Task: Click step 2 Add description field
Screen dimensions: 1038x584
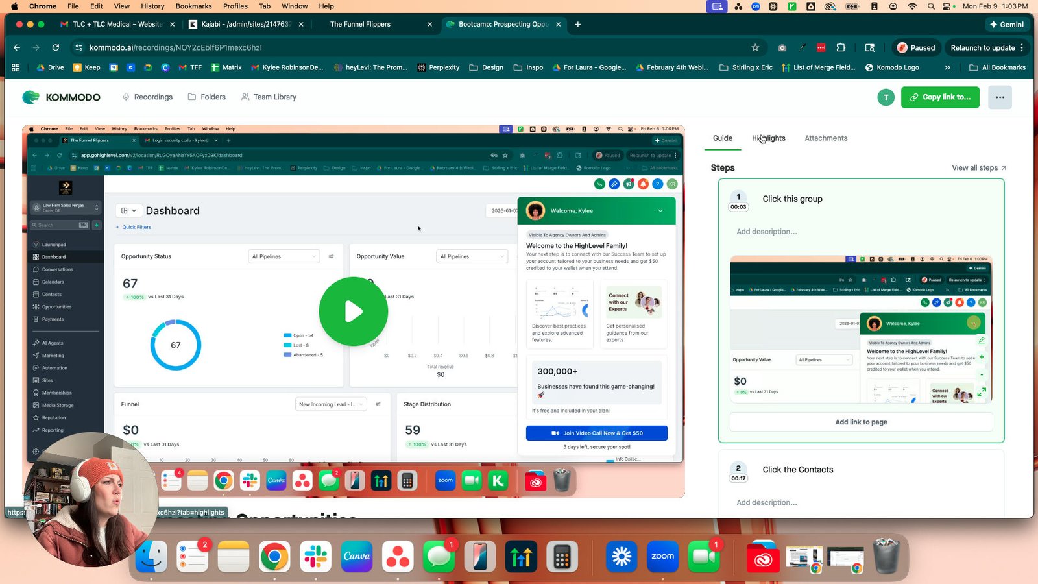Action: coord(767,502)
